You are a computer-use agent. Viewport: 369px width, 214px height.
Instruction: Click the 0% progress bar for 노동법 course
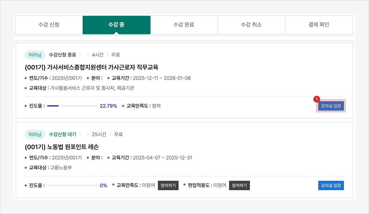(72, 186)
